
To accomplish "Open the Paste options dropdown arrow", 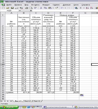I will point(53,8).
